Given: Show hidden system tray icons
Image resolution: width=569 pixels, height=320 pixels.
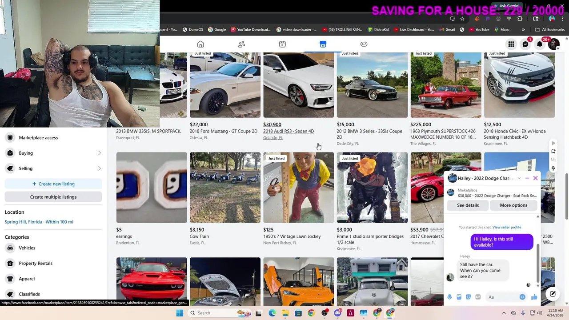Looking at the screenshot, I should [x=504, y=313].
